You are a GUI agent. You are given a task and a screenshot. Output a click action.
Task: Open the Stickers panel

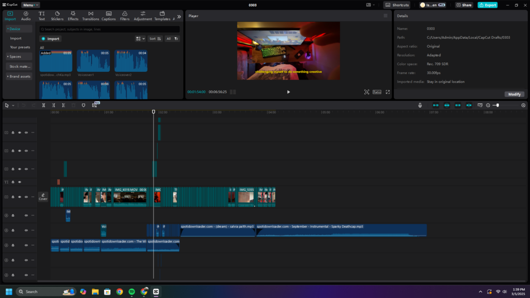pyautogui.click(x=57, y=16)
